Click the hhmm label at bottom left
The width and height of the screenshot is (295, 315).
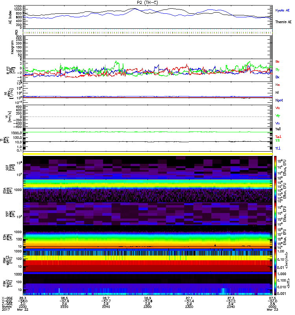click(x=7, y=307)
